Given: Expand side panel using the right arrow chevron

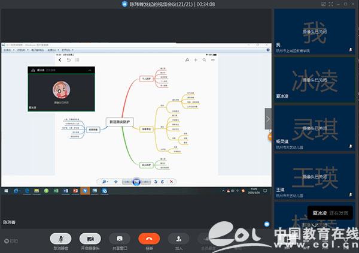Looking at the screenshot, I should 268,119.
